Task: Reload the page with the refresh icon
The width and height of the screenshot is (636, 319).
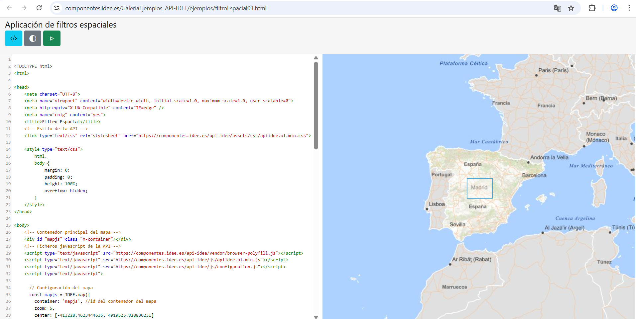Action: point(39,8)
